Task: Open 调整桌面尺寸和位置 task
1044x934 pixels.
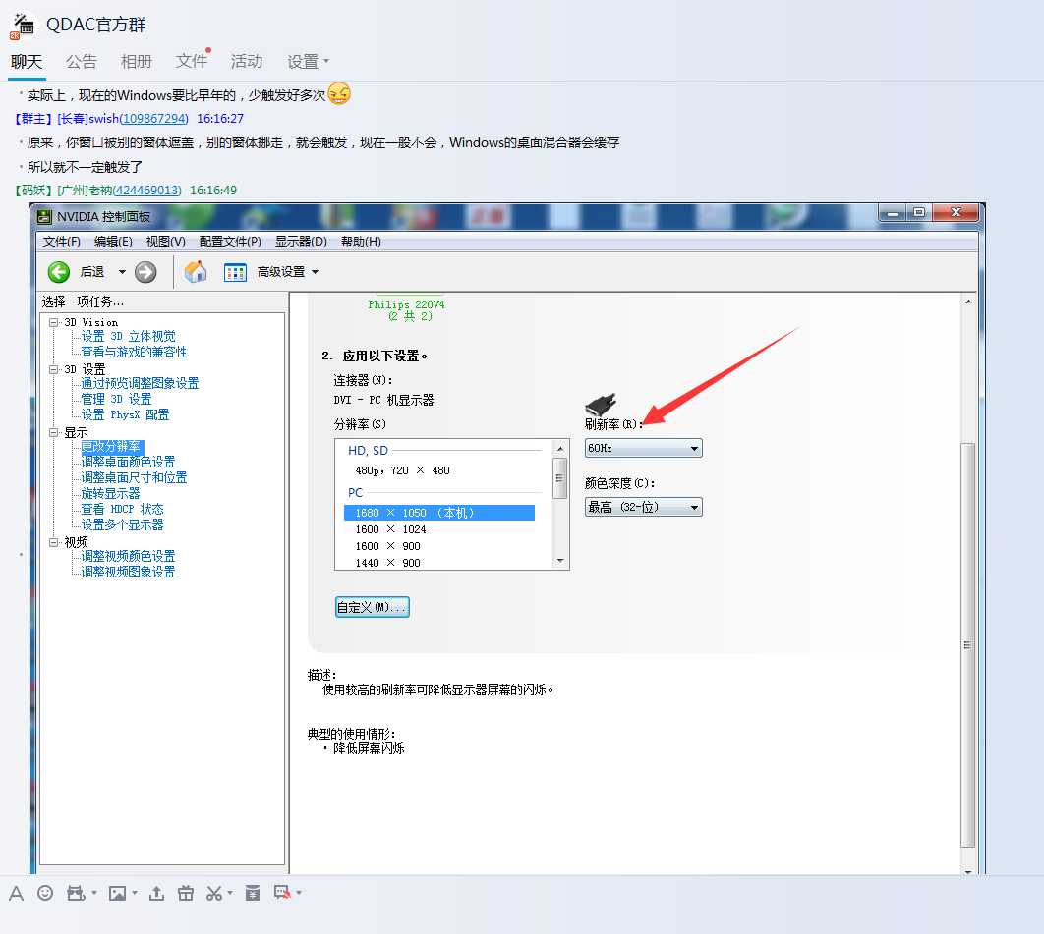Action: (134, 477)
